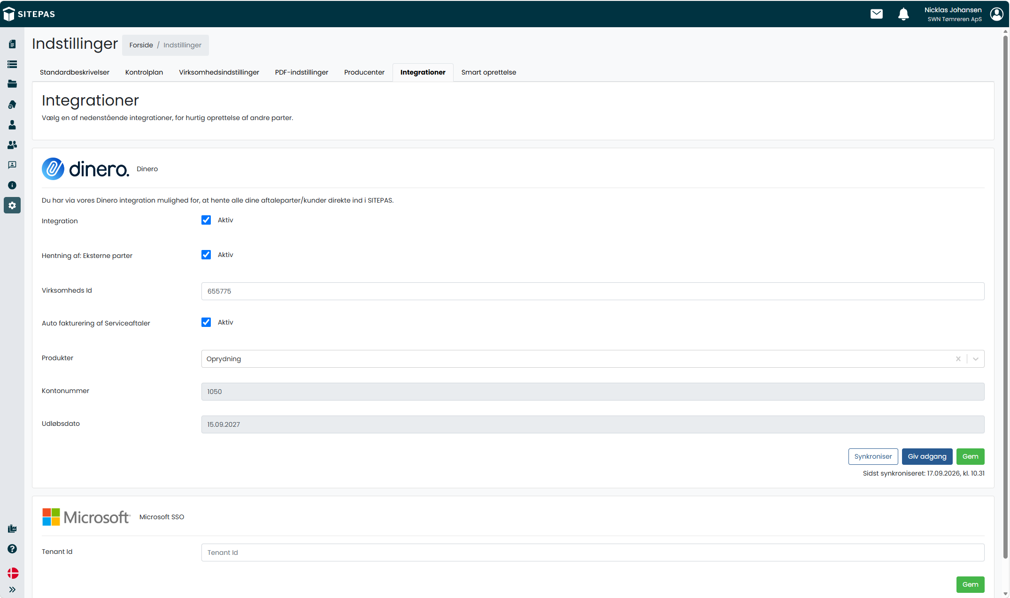Open the stacked list rows sidebar icon
Image resolution: width=1010 pixels, height=598 pixels.
click(12, 64)
